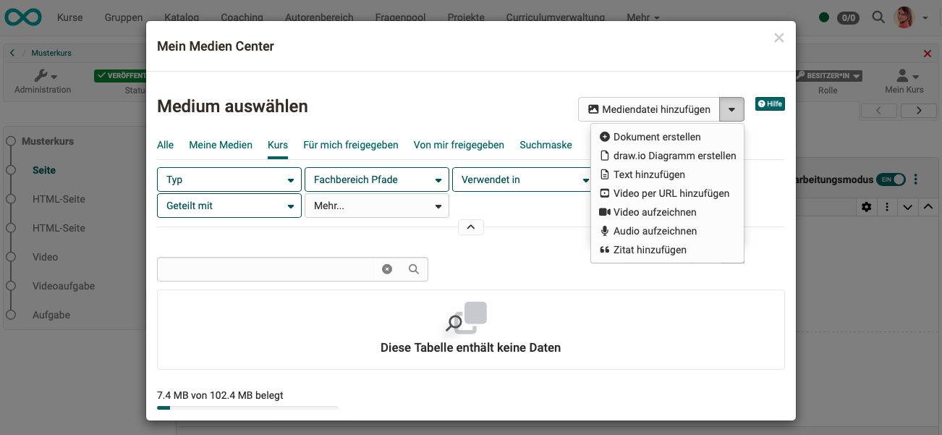The image size is (942, 435).
Task: Check the storage usage progress bar
Action: point(247,407)
